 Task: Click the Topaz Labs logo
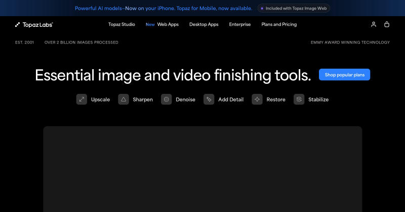[34, 24]
